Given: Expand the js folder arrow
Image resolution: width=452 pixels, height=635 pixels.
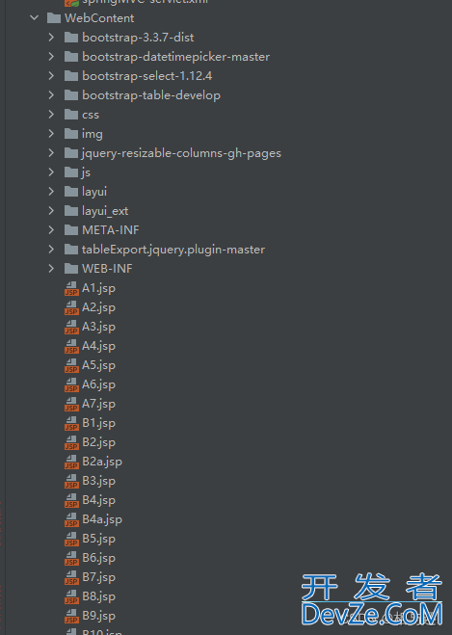Looking at the screenshot, I should pos(51,172).
